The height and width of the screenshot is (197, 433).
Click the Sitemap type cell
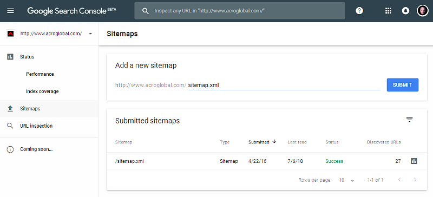[228, 161]
